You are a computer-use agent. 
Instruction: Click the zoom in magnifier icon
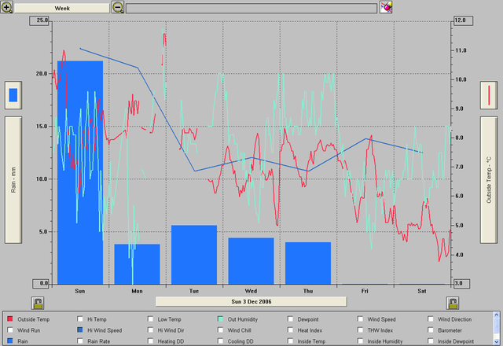pos(7,7)
